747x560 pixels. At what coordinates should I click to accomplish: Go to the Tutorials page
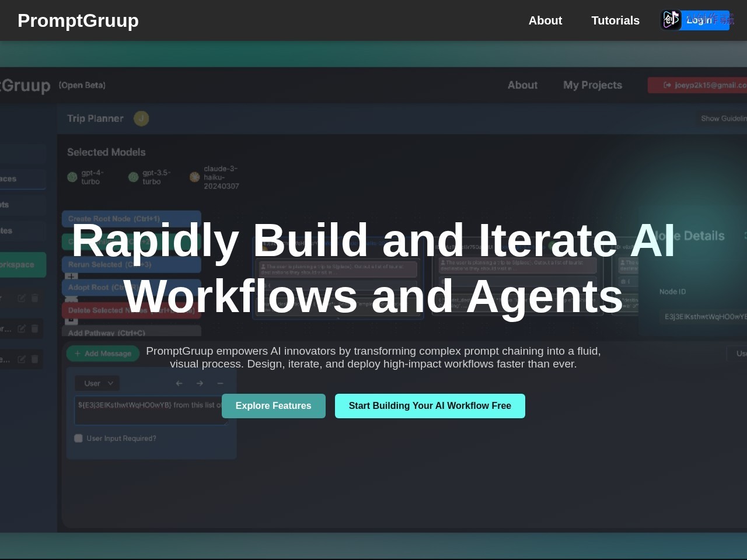[615, 20]
